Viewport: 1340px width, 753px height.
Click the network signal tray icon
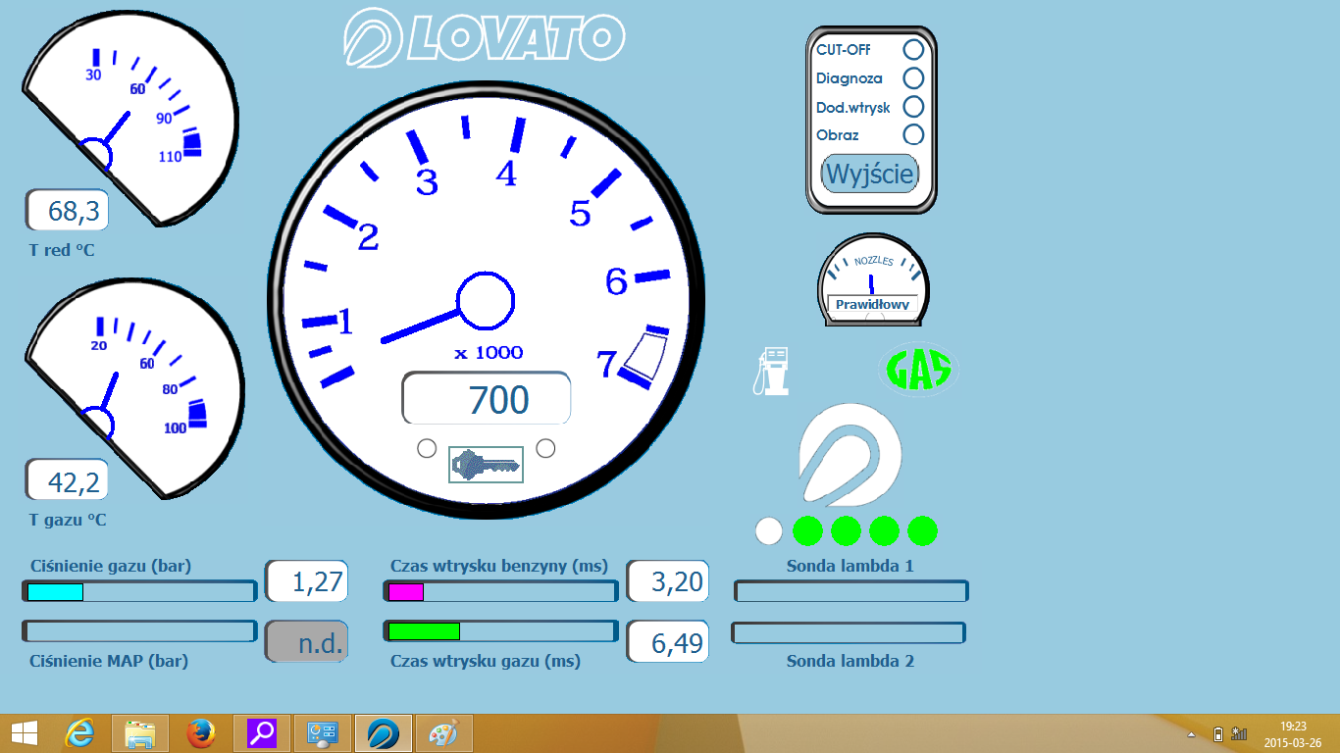coord(1240,733)
